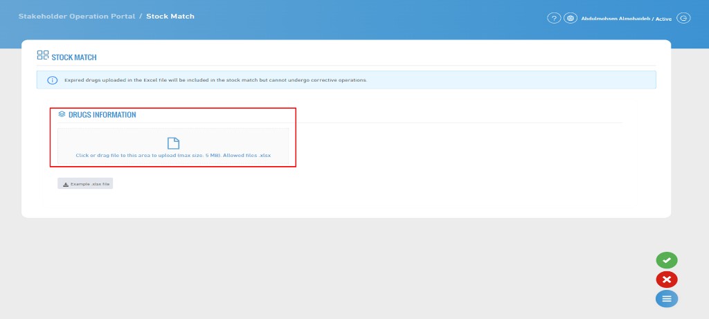
Task: Click the logout icon beside Active
Action: pyautogui.click(x=683, y=19)
